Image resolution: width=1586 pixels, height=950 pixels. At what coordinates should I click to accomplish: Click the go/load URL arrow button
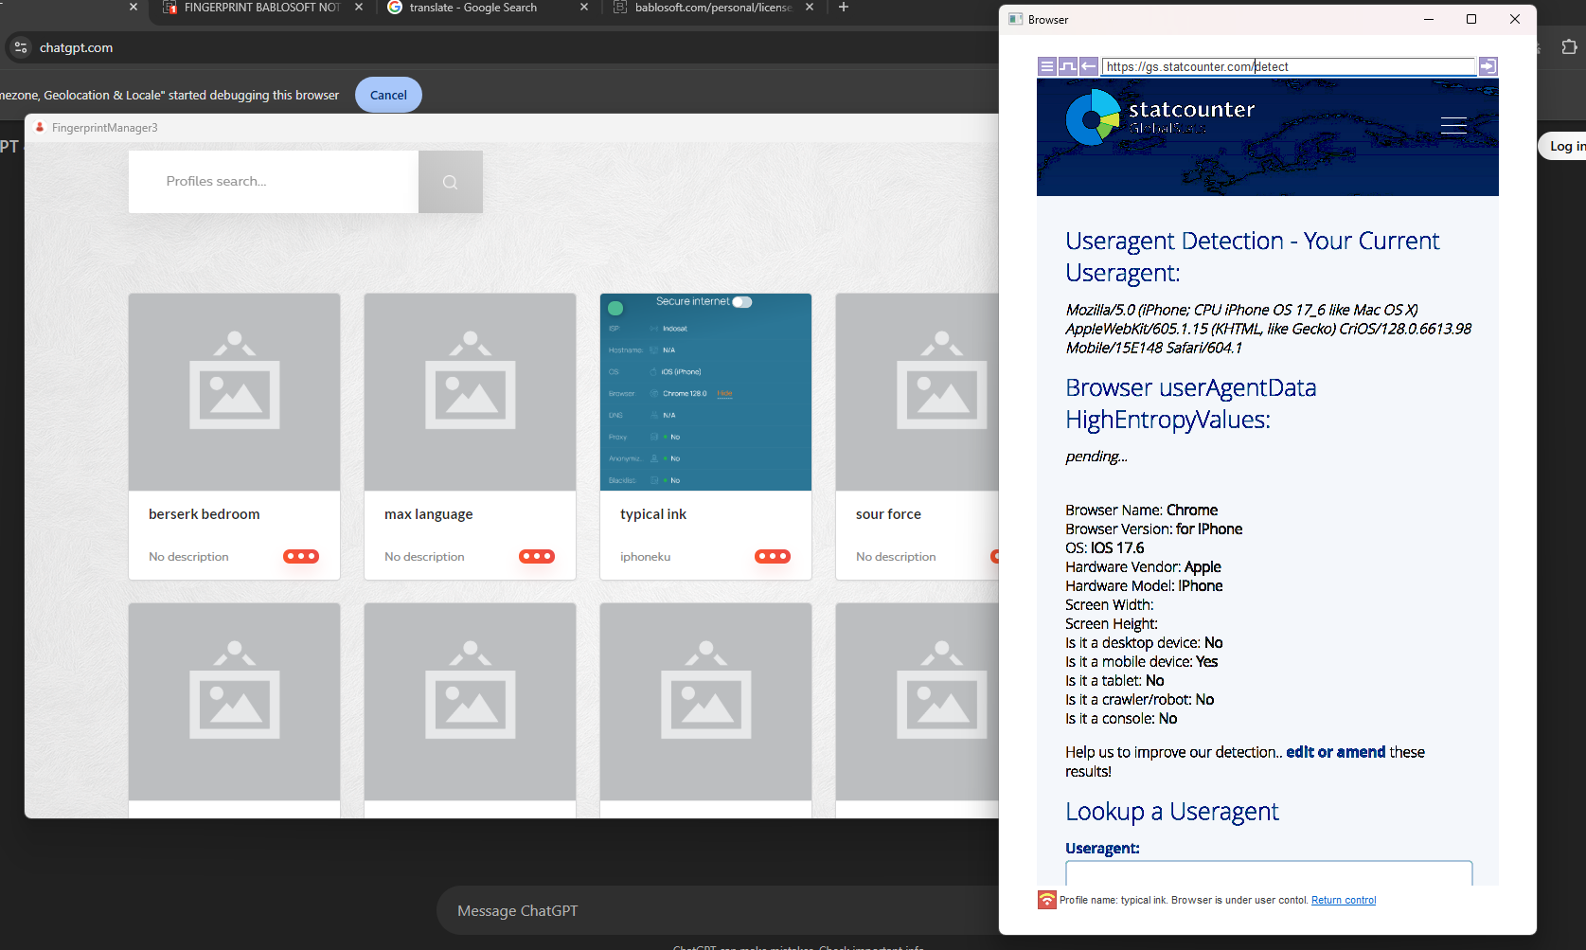(x=1488, y=66)
